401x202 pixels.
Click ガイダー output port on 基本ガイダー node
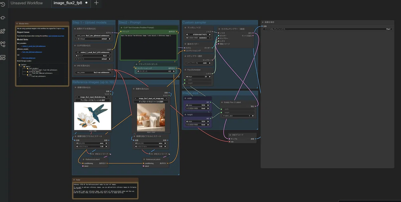(213, 48)
